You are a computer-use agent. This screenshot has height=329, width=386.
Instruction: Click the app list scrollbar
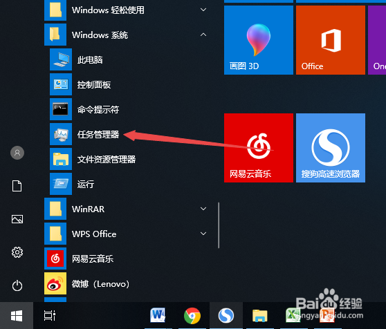(219, 225)
